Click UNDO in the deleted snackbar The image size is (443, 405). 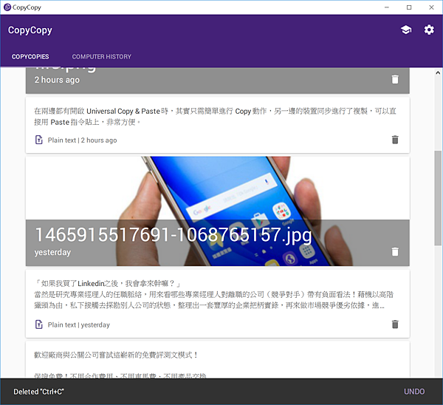click(414, 392)
